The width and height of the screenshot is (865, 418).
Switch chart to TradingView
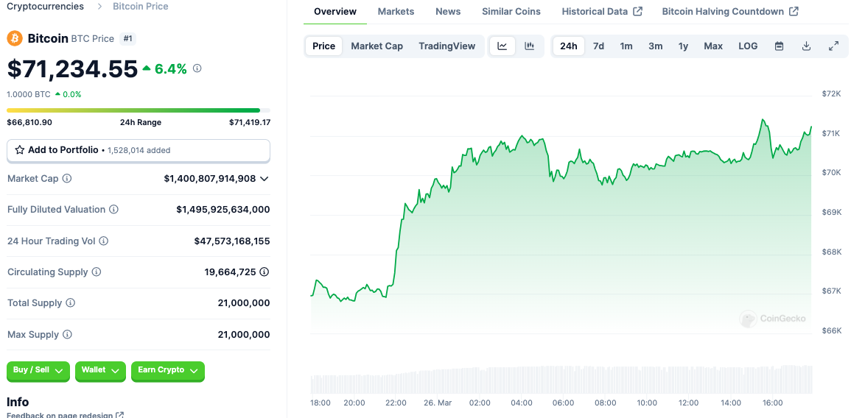446,46
